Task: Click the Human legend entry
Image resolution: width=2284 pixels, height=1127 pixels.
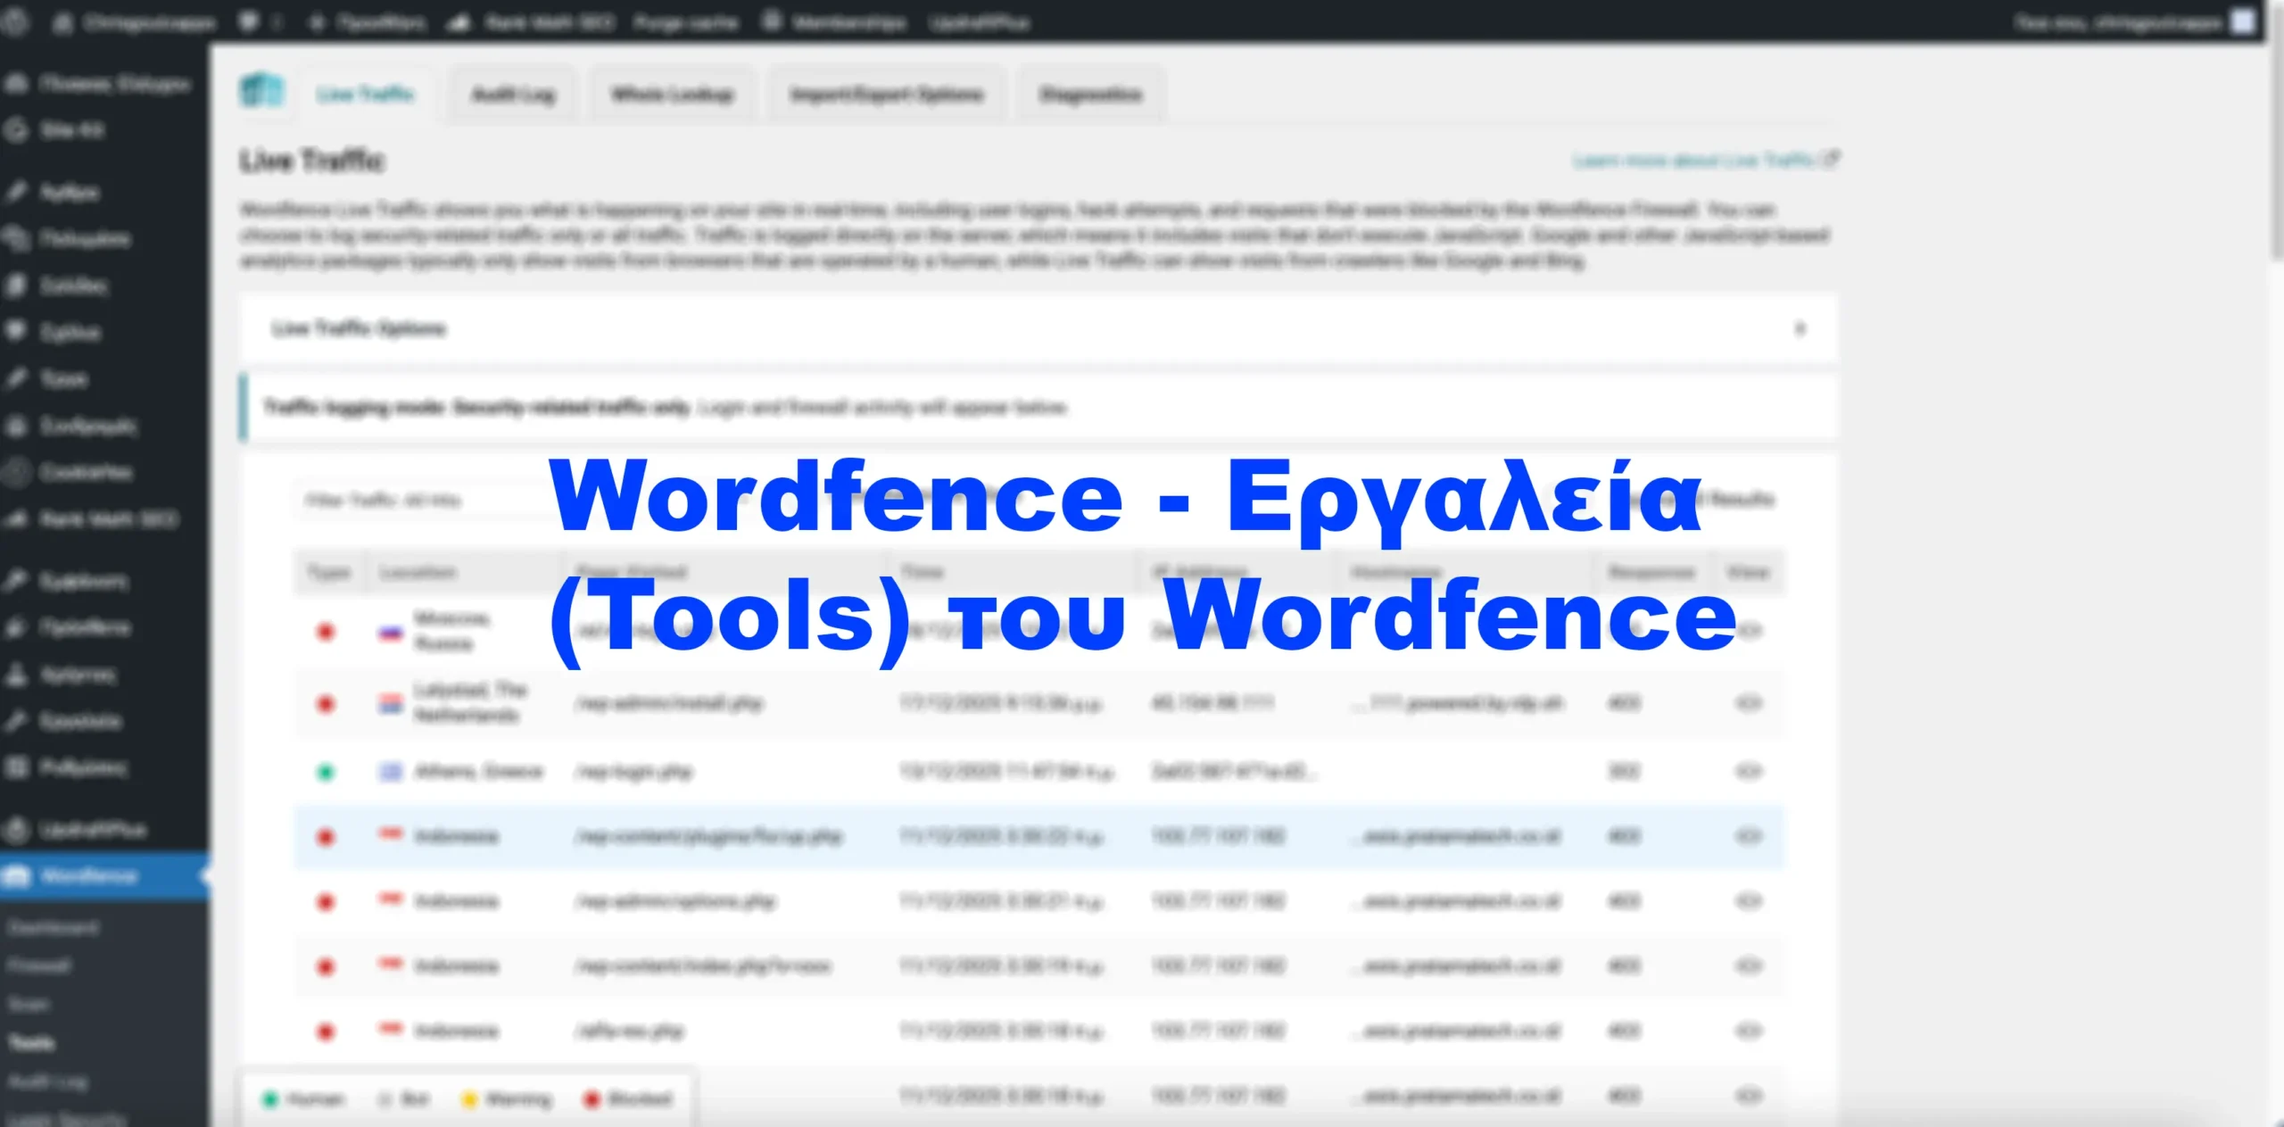Action: (x=302, y=1099)
